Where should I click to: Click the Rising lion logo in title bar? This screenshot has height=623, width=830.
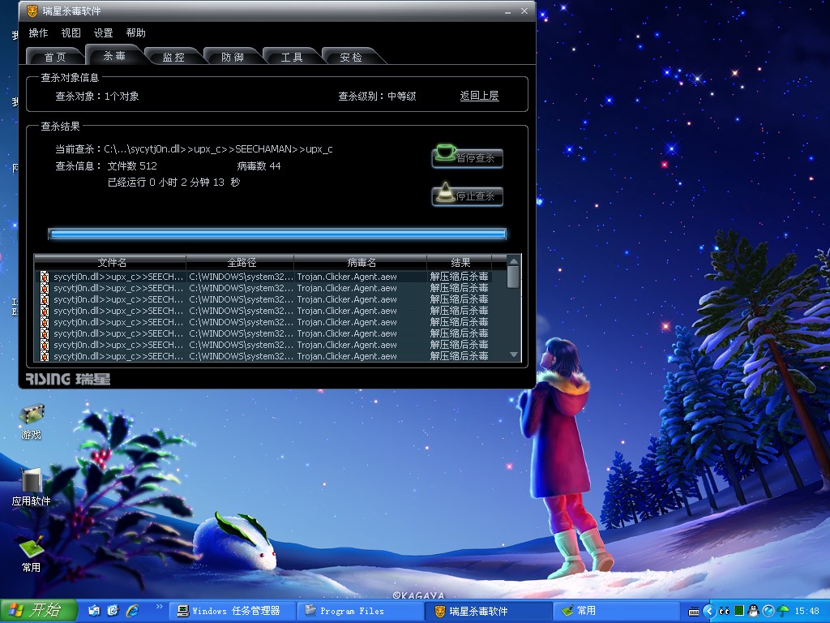tap(32, 11)
